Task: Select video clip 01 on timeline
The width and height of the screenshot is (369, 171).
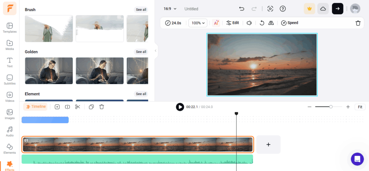Action: tap(138, 144)
